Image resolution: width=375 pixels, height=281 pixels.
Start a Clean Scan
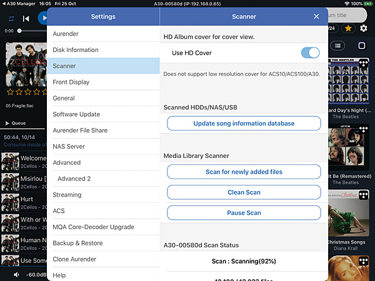coord(244,192)
